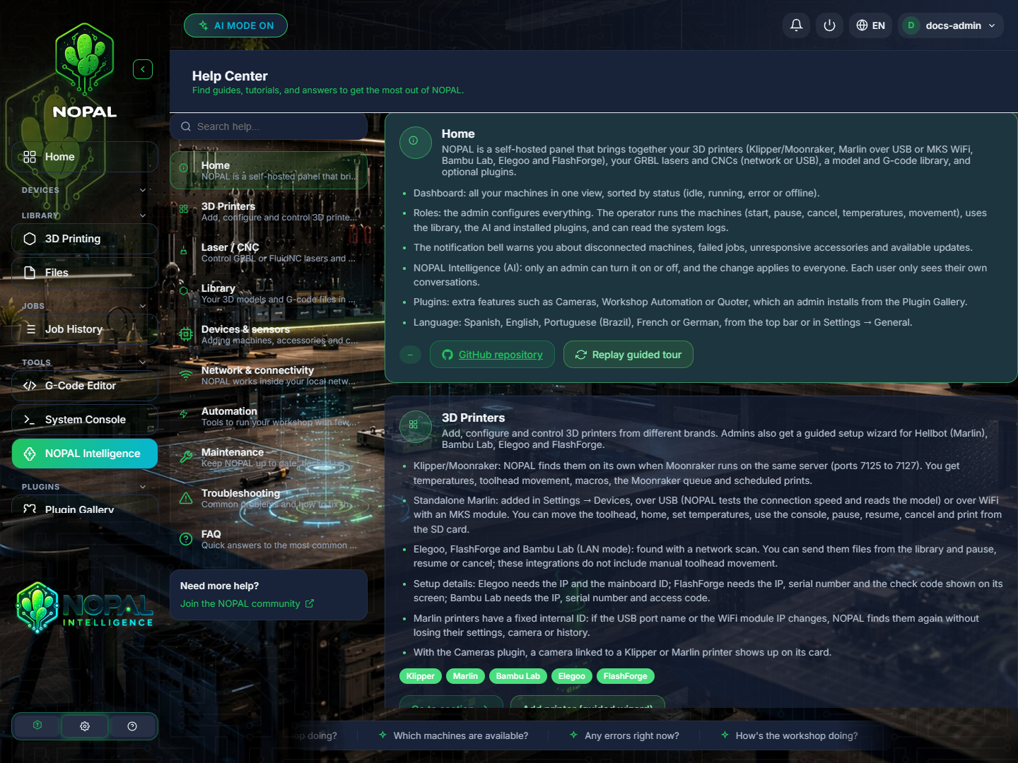The height and width of the screenshot is (763, 1018).
Task: Collapse the LIBRARY sidebar section chevron
Action: pos(143,215)
